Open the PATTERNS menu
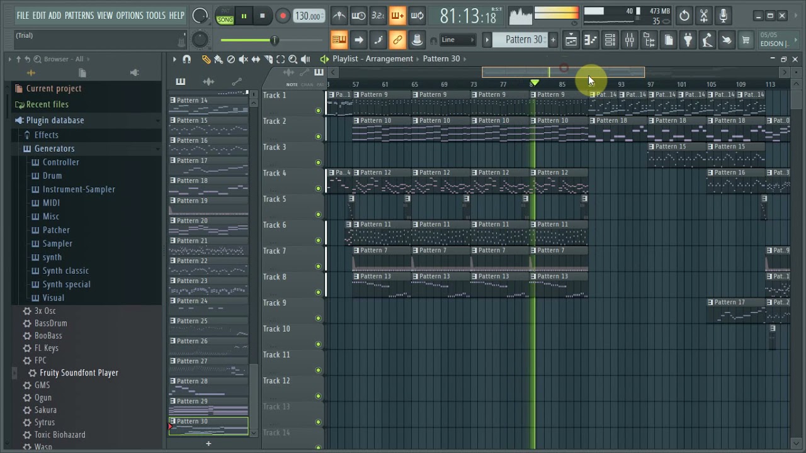 pyautogui.click(x=79, y=16)
